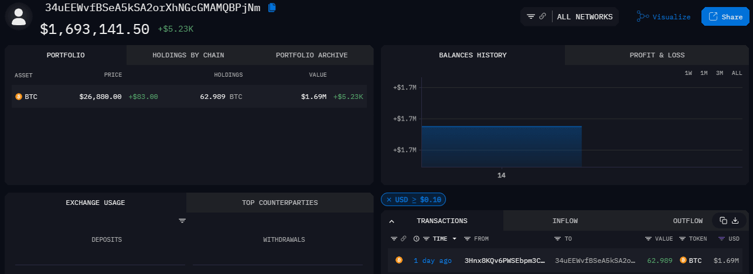The height and width of the screenshot is (274, 753).
Task: Sort by HOLDINGS column header
Action: click(x=228, y=75)
